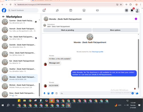Reload the page
Screen dimensions: 143x112
click(x=11, y=5)
